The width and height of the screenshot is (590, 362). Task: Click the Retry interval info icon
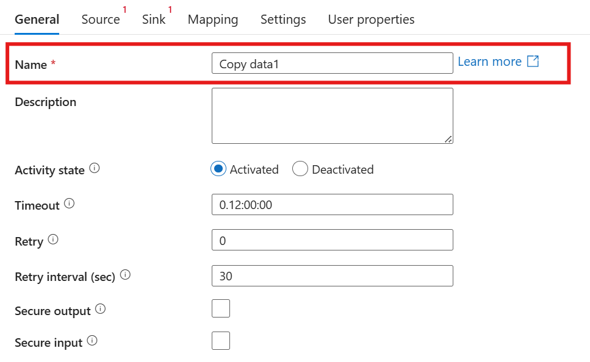click(125, 275)
